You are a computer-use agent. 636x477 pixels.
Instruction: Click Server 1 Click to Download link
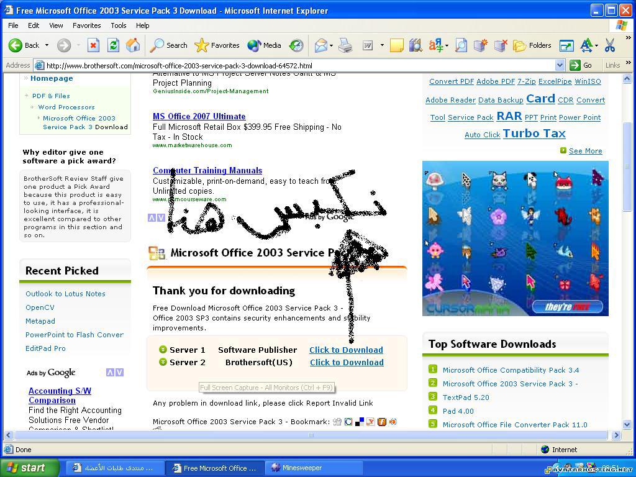point(346,350)
